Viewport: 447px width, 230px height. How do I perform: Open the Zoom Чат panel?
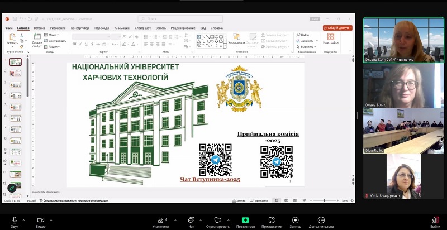click(191, 221)
